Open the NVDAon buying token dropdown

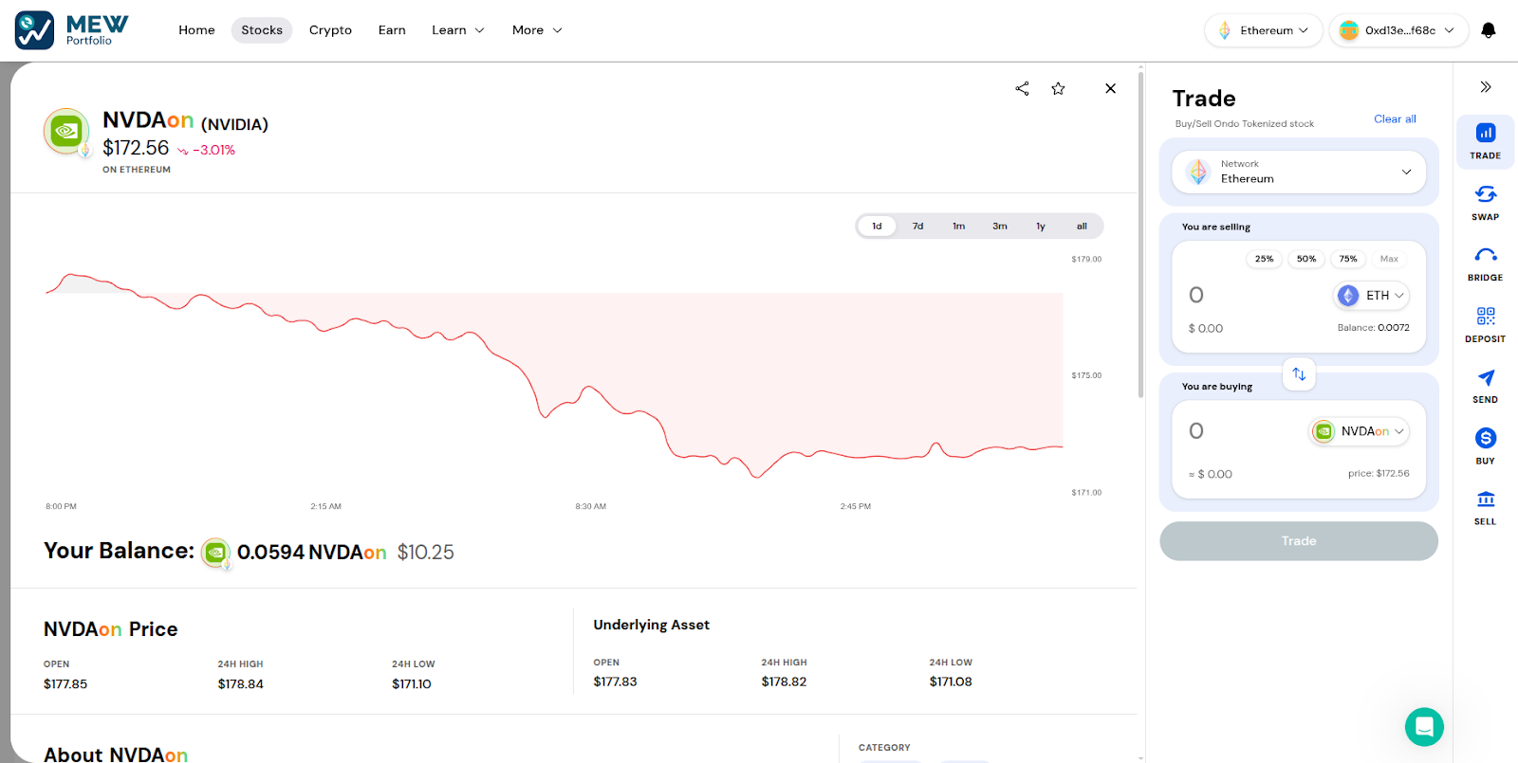pyautogui.click(x=1359, y=431)
